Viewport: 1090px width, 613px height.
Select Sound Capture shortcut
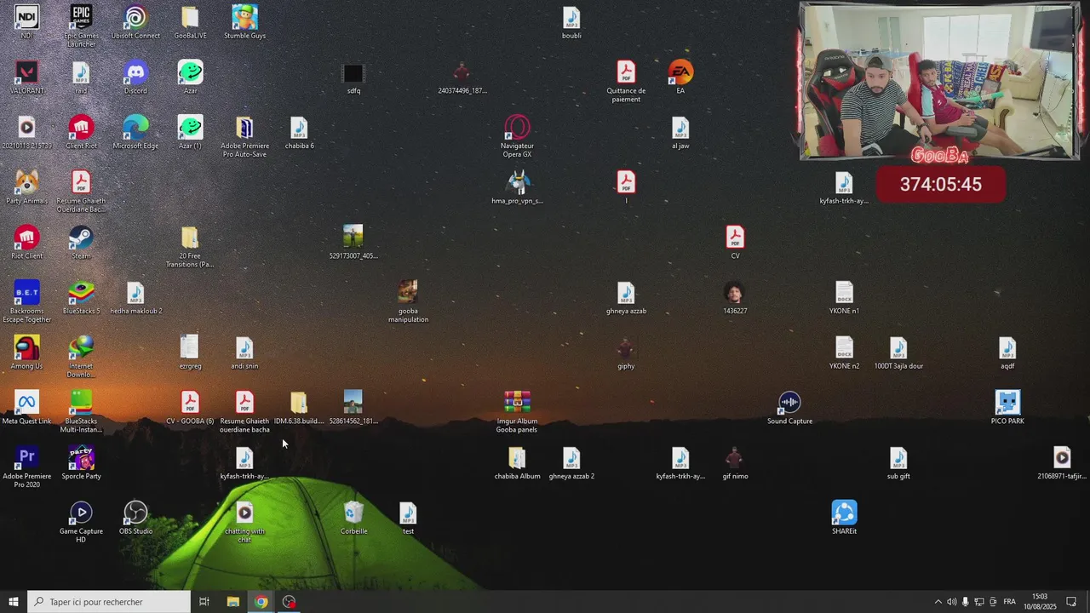[789, 404]
